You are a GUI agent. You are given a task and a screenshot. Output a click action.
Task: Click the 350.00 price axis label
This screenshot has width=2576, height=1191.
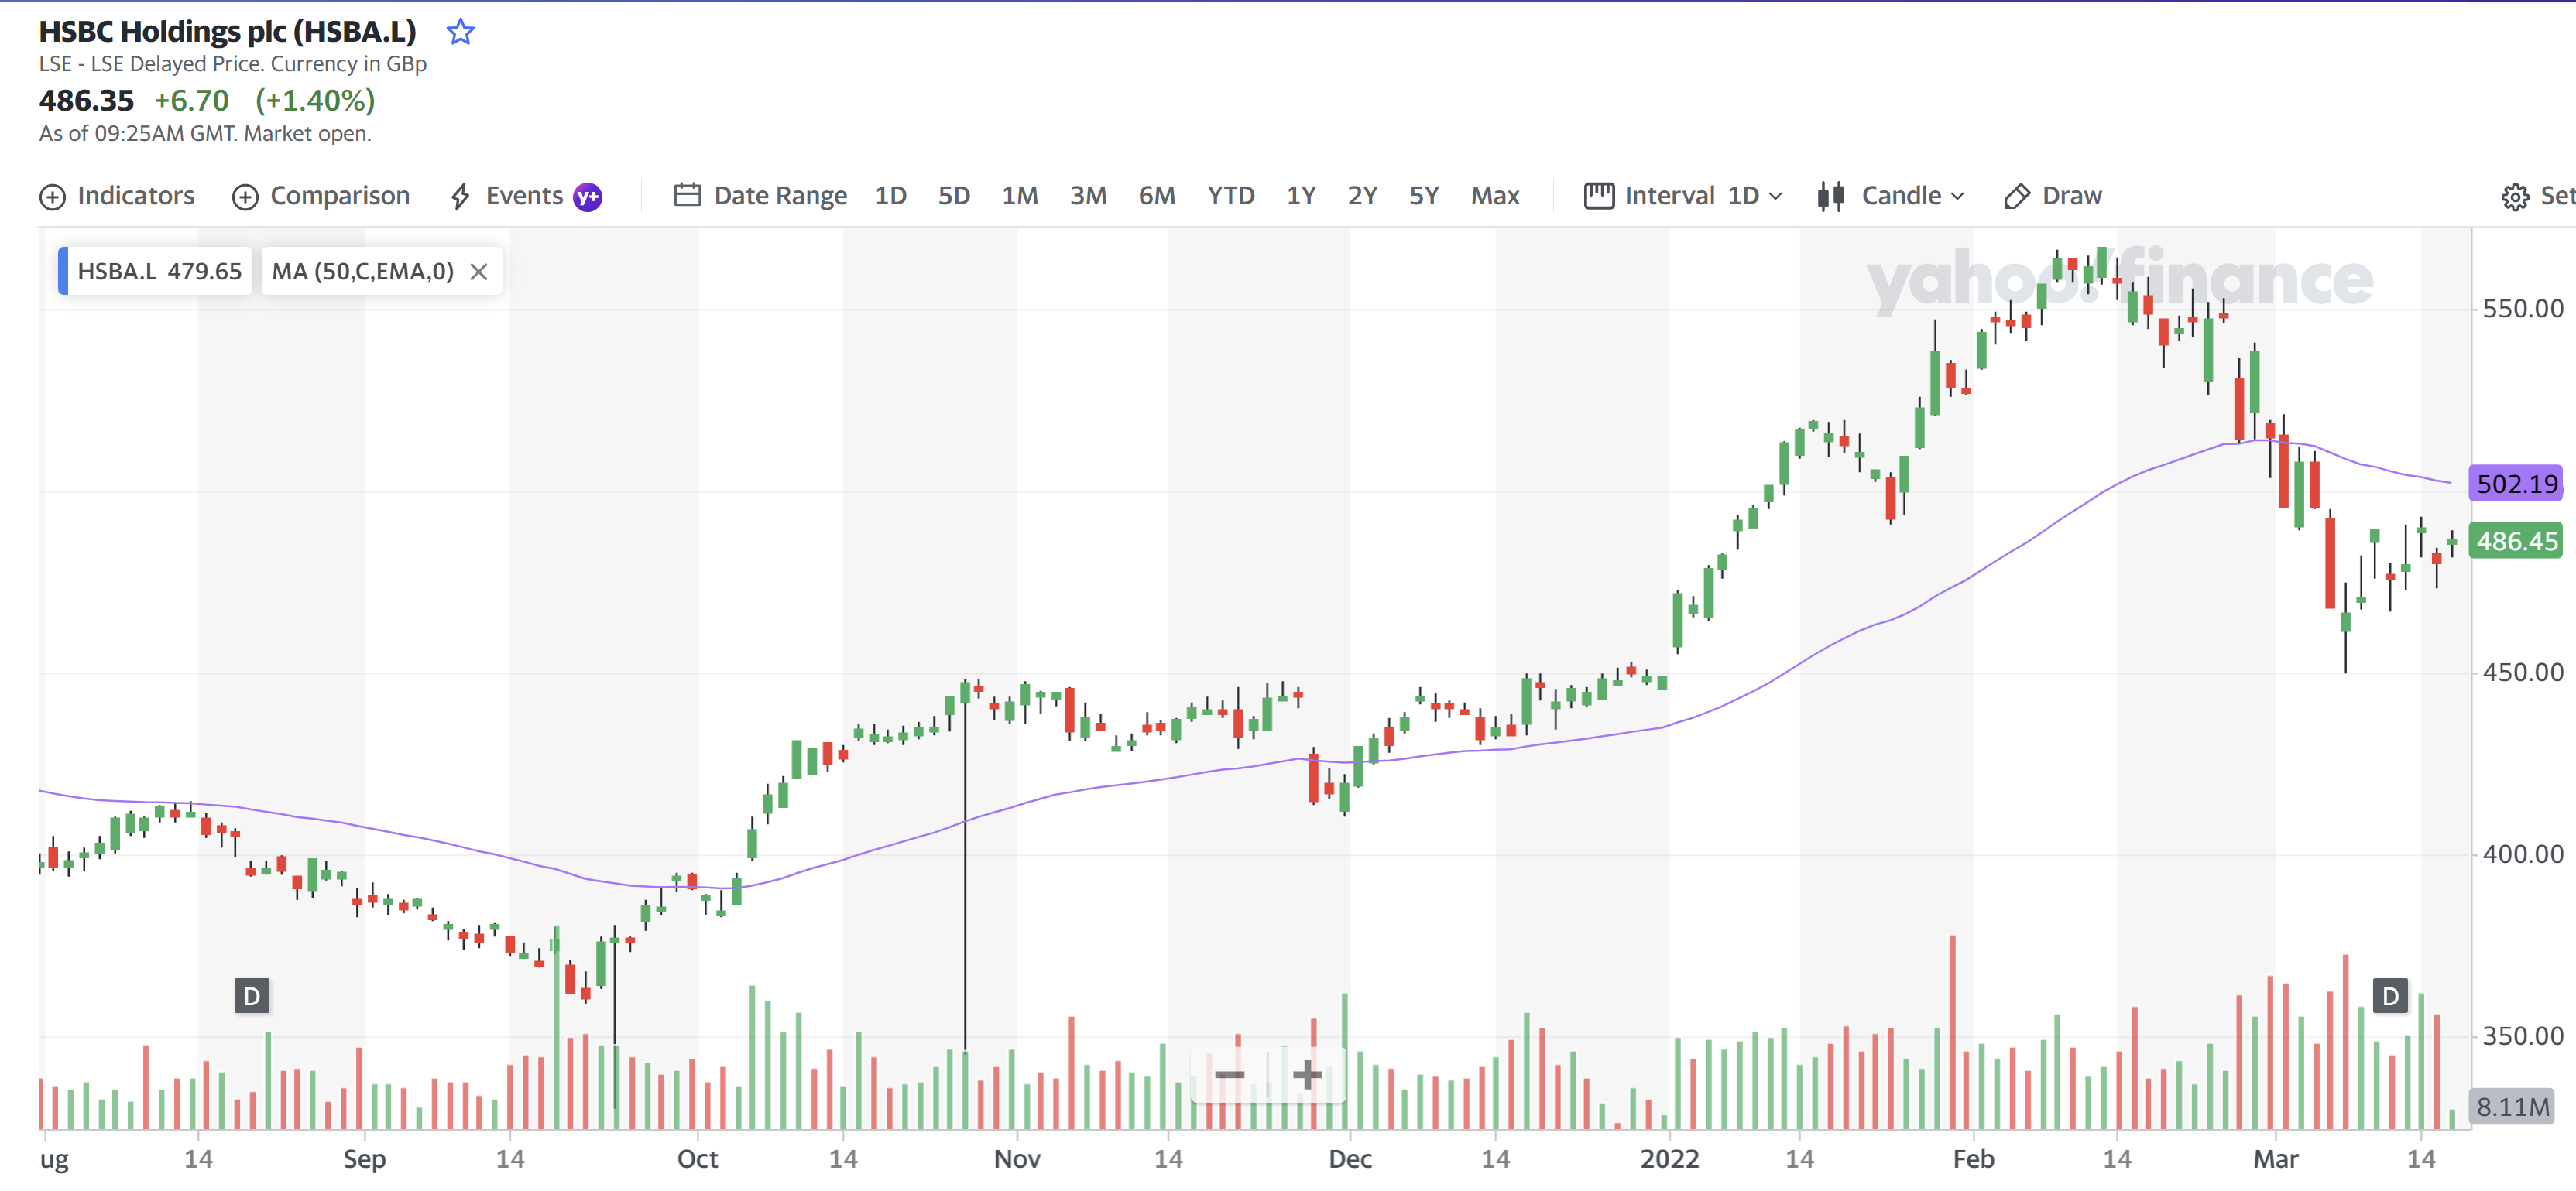pos(2522,1036)
